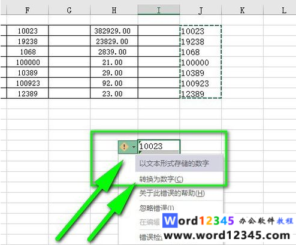Click copied cell 10023 in column J
The width and height of the screenshot is (296, 245).
[201, 31]
